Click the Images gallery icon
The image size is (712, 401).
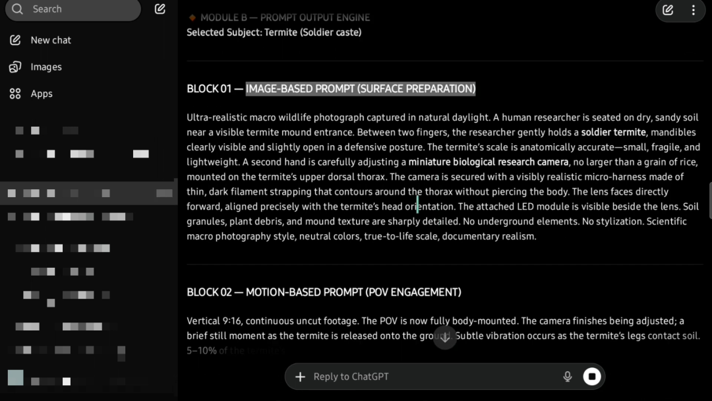click(x=15, y=67)
